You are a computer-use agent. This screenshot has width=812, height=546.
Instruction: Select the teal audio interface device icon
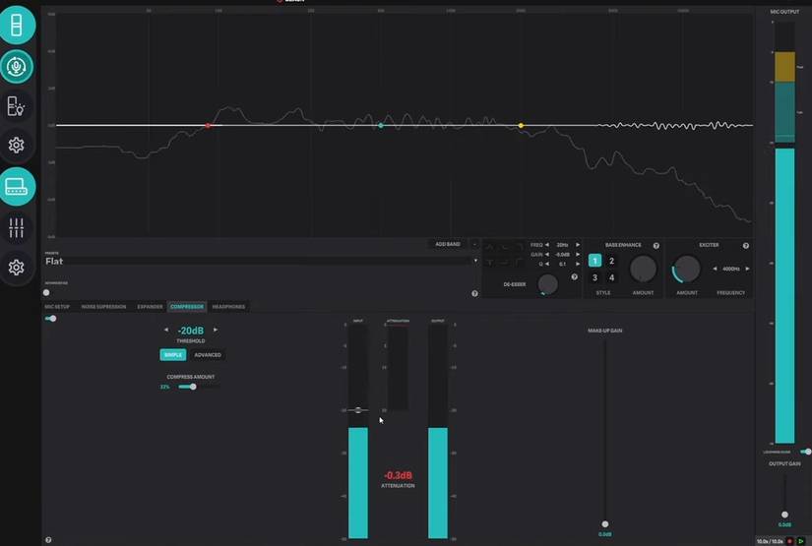pyautogui.click(x=17, y=186)
